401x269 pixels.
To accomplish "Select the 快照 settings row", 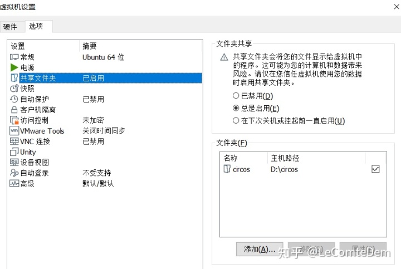I will tap(105, 89).
